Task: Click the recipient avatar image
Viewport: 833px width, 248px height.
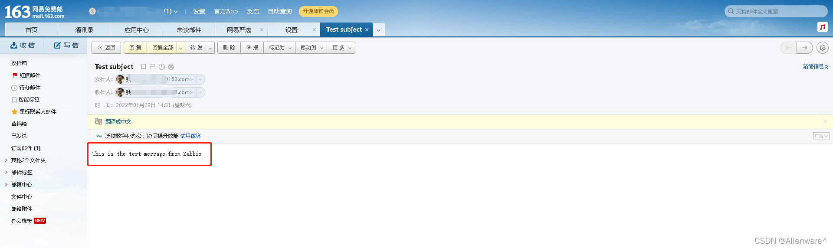Action: pos(120,92)
